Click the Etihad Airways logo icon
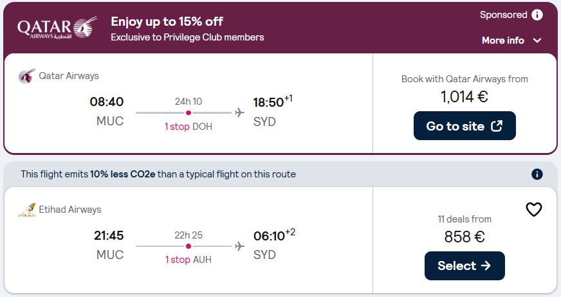 [x=27, y=210]
